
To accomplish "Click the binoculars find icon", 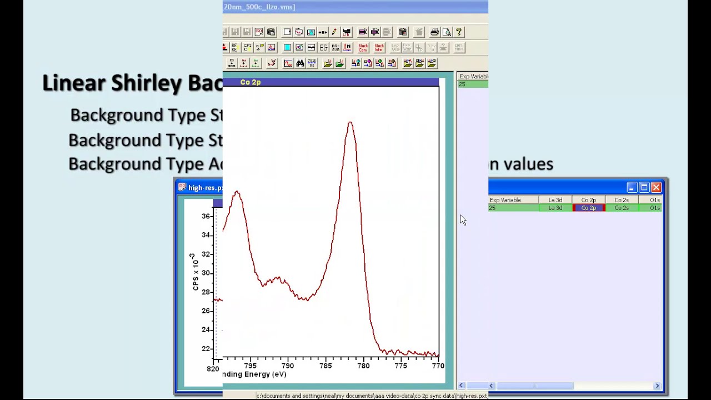I will pyautogui.click(x=300, y=63).
